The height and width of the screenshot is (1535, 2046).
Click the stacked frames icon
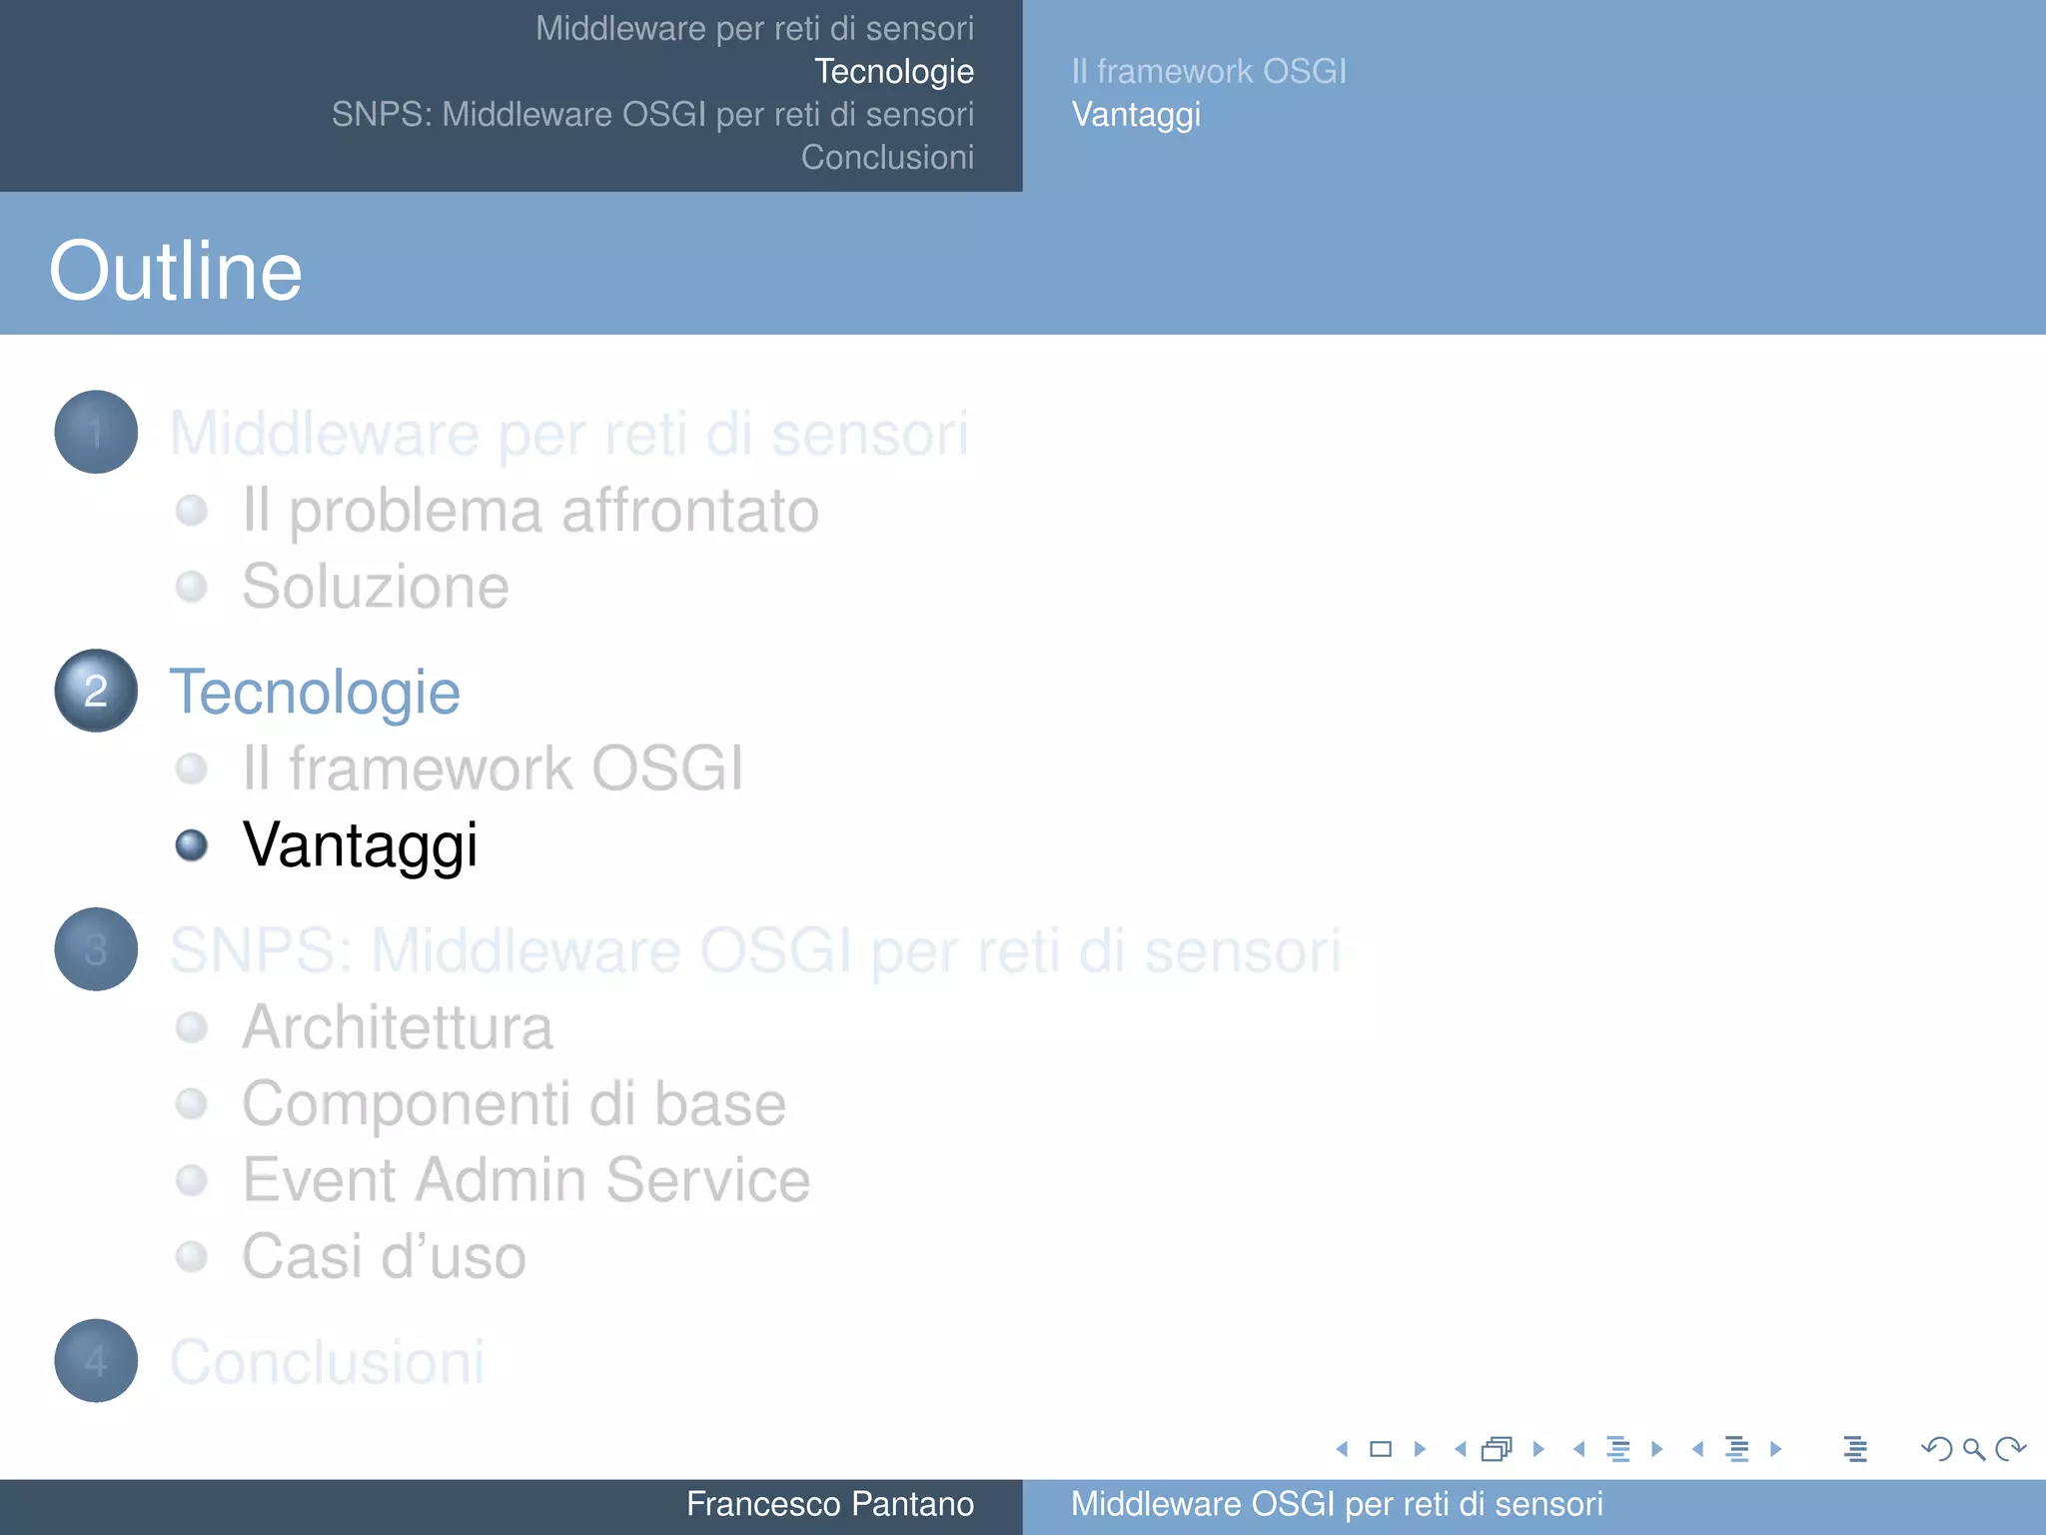[x=1497, y=1448]
